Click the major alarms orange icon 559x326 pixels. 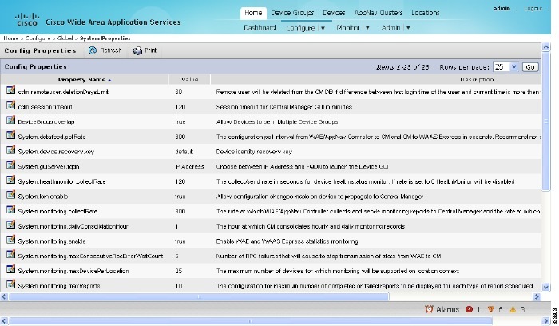pyautogui.click(x=491, y=309)
